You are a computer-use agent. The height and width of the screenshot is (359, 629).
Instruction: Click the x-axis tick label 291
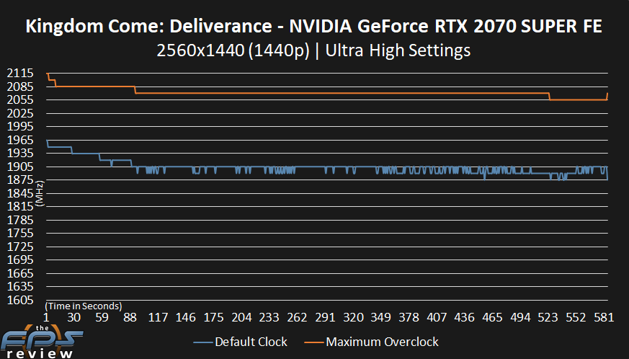click(325, 318)
